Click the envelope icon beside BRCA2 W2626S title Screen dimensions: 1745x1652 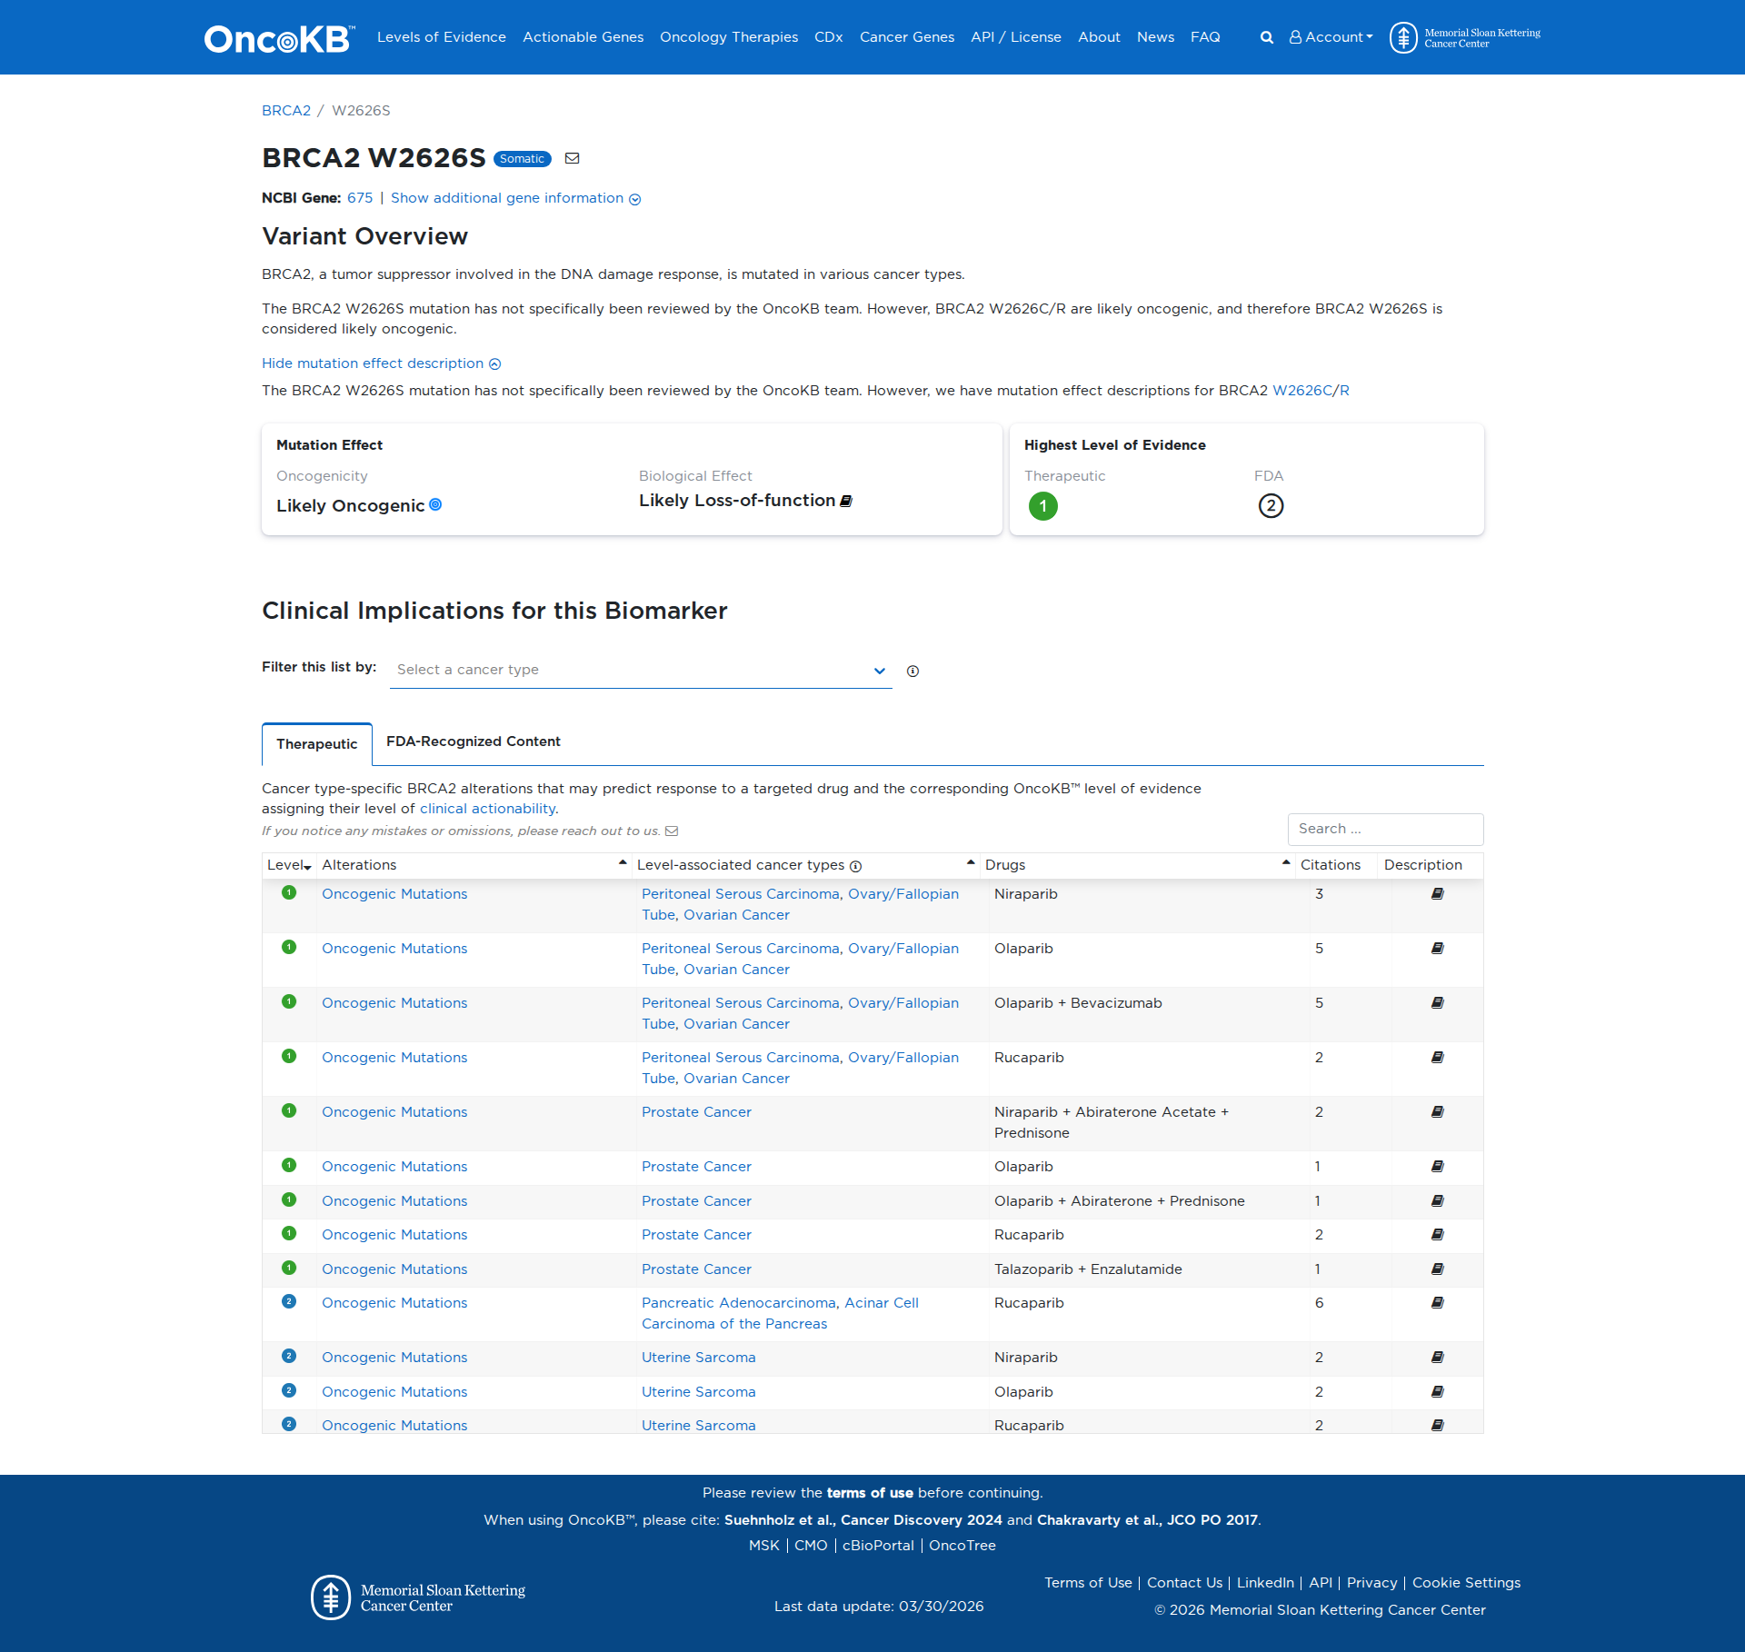pyautogui.click(x=572, y=158)
